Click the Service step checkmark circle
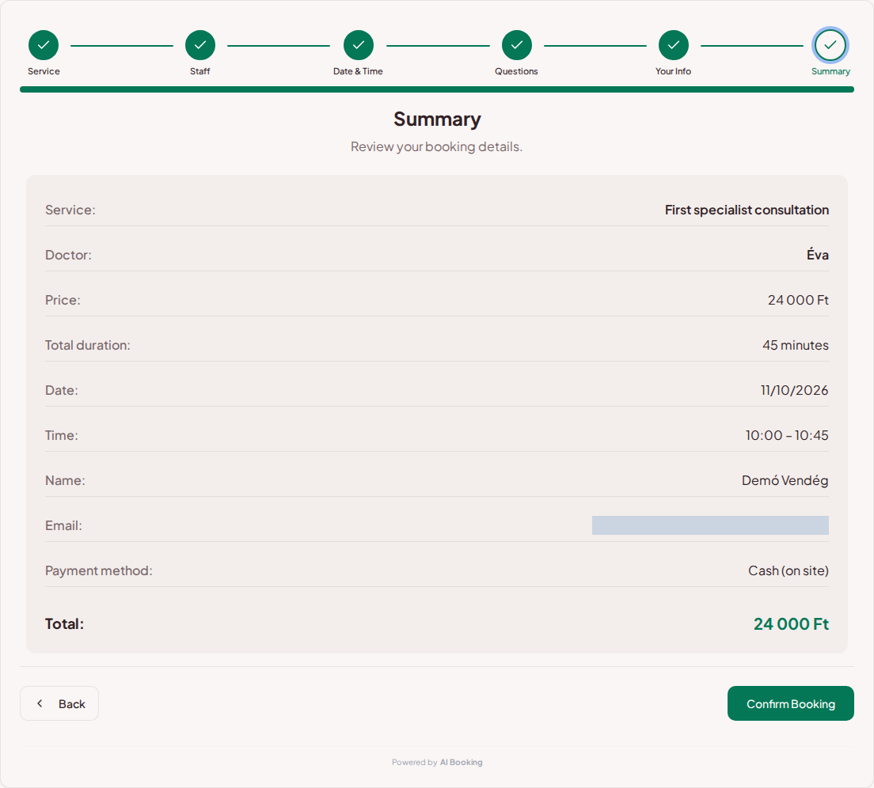Screen dimensions: 874x788 (44, 45)
